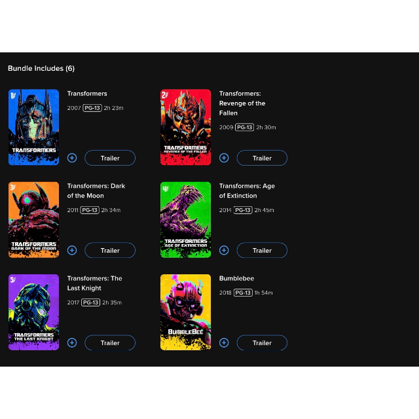The image size is (419, 419).
Task: Play the Age of Extinction Trailer
Action: 262,250
